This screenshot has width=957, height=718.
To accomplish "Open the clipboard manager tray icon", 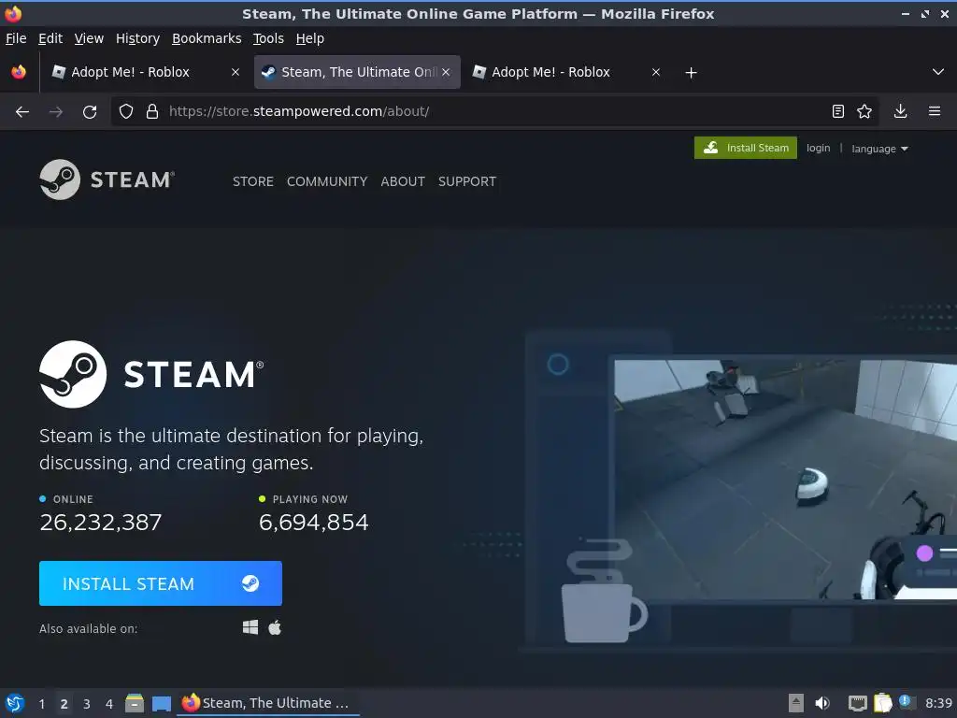I will 882,703.
